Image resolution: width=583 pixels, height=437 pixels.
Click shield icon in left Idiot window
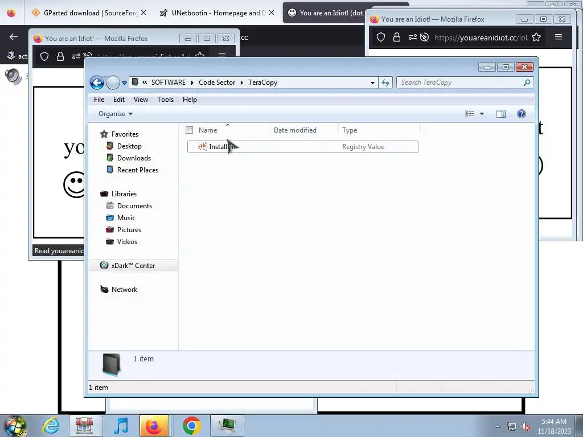(x=44, y=56)
